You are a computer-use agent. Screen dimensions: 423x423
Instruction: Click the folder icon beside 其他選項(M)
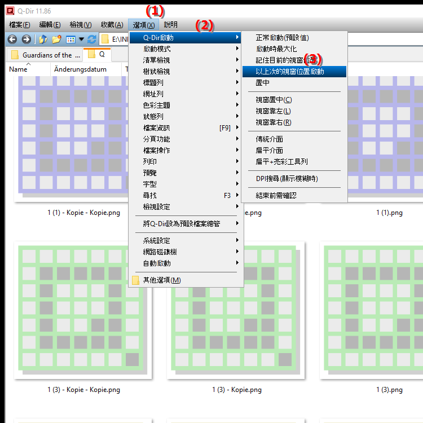pos(135,280)
